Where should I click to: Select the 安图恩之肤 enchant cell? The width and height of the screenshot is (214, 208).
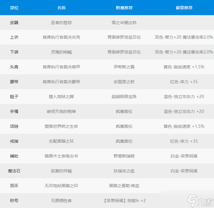124,82
